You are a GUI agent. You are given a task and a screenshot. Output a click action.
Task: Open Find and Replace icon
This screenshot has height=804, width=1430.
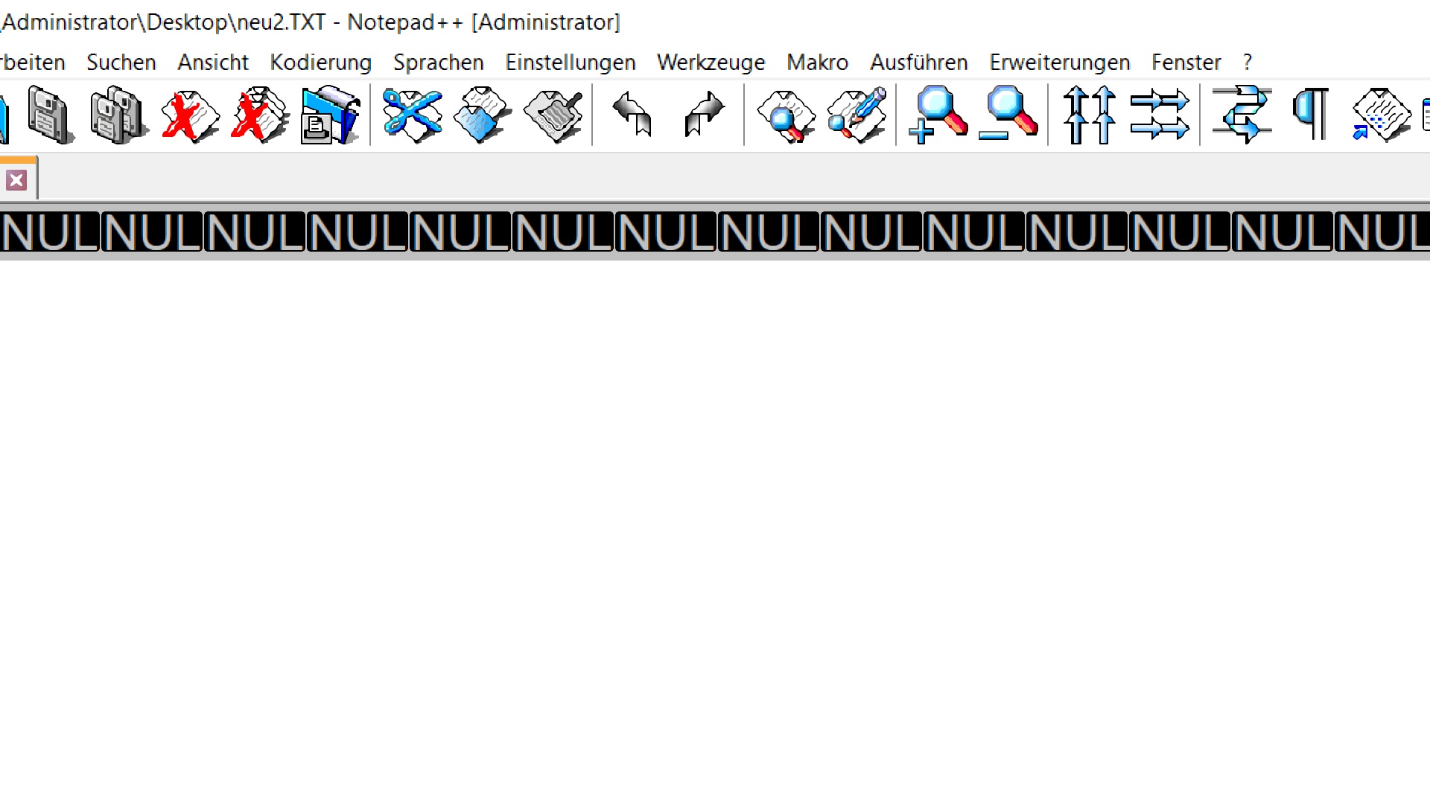point(856,115)
